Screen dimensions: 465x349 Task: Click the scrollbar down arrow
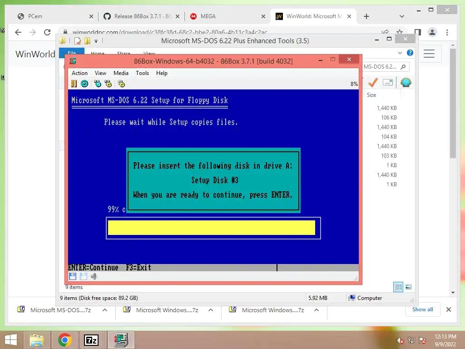pos(453,293)
